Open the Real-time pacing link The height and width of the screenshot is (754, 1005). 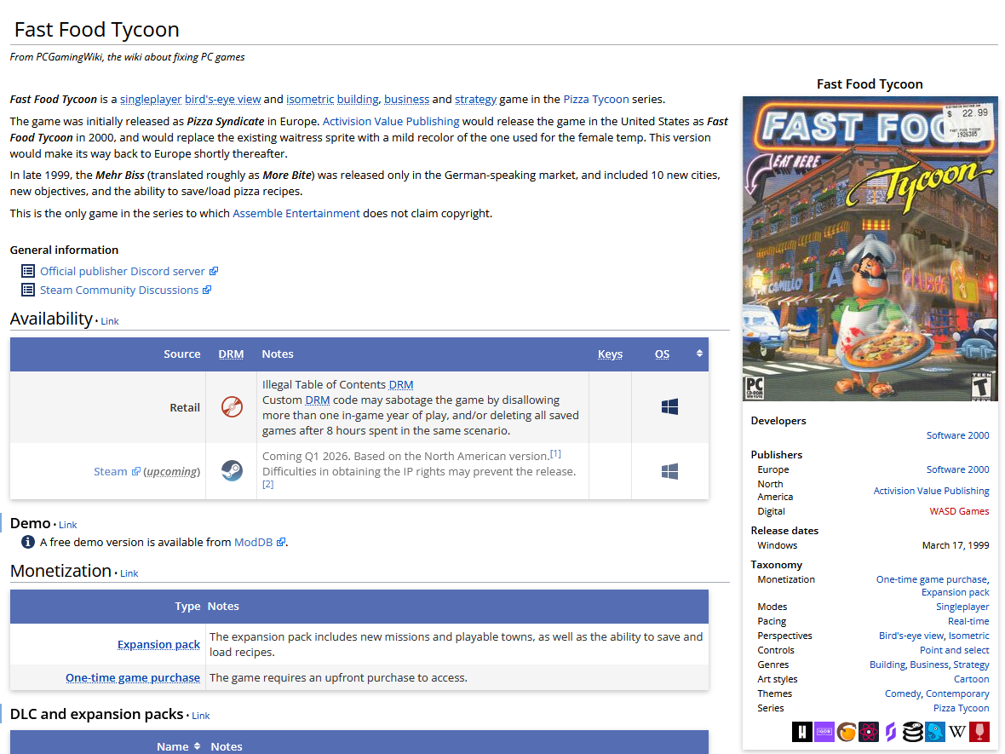(x=968, y=621)
